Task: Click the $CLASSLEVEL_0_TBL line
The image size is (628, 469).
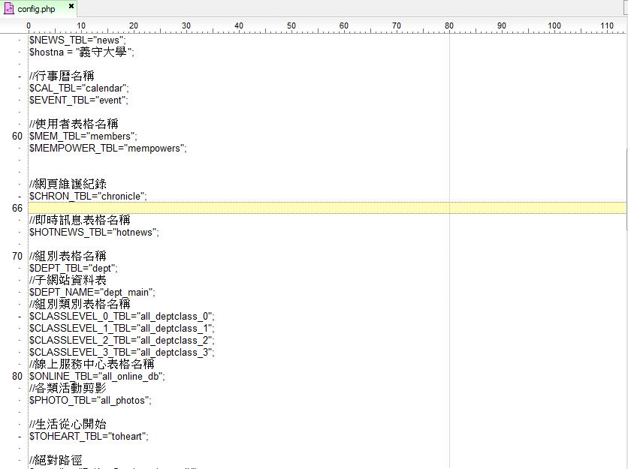Action: (122, 316)
